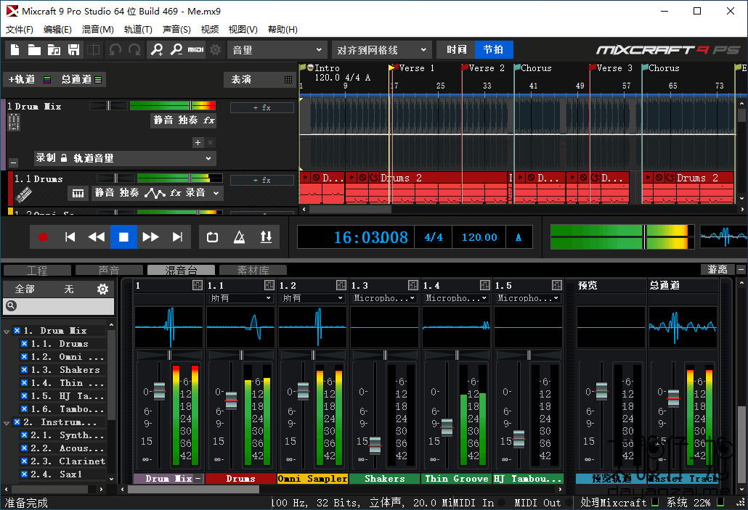Screen dimensions: 748x510
Task: Open the 音量 dropdown in the toolbar
Action: click(x=277, y=50)
